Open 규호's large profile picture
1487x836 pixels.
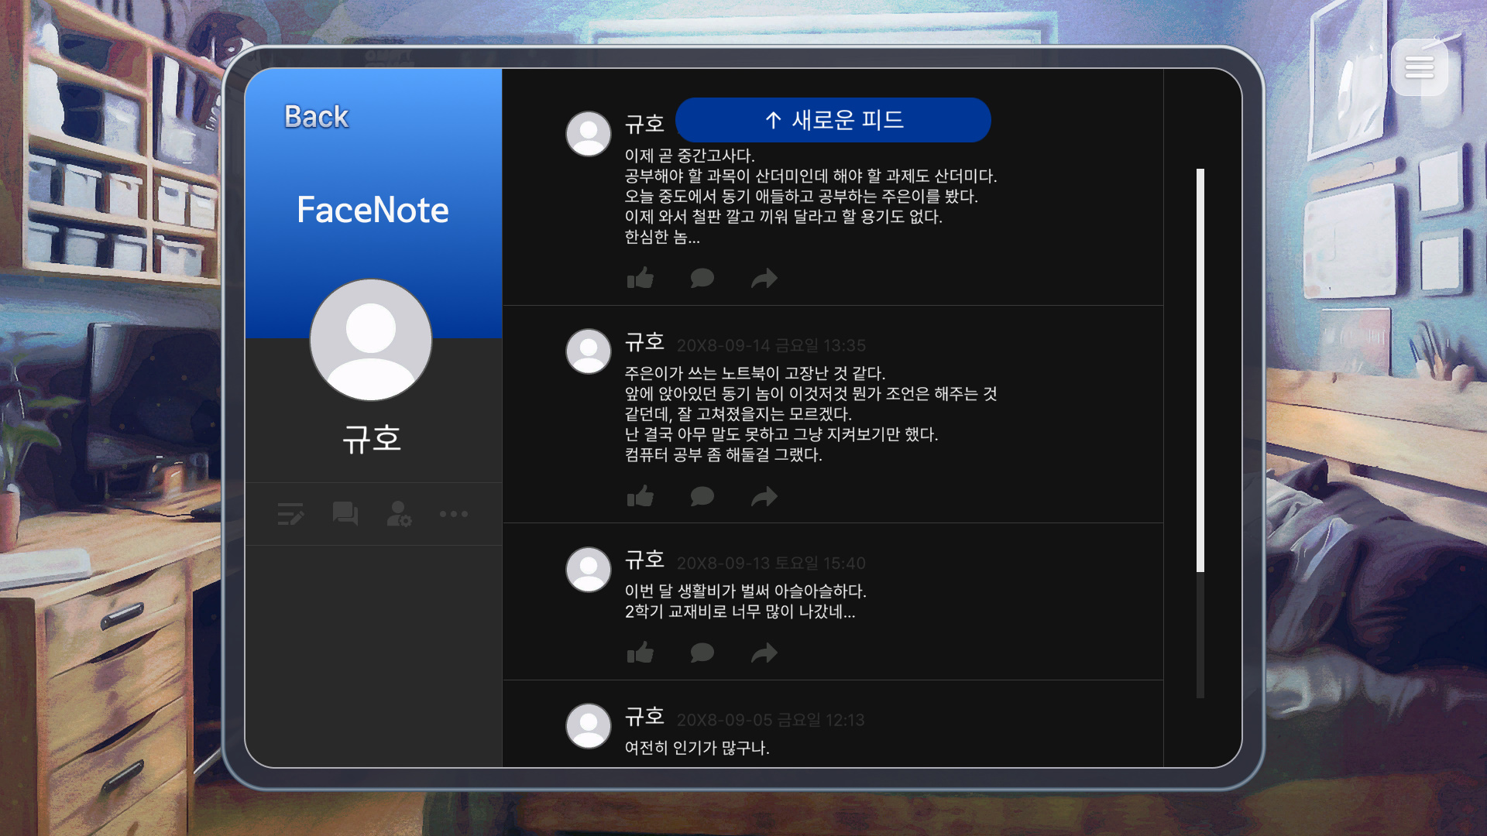(371, 340)
